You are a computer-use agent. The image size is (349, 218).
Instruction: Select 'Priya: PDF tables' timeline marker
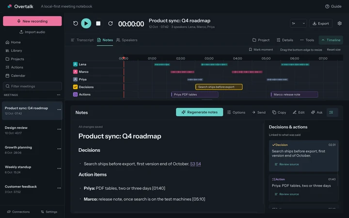coord(195,94)
